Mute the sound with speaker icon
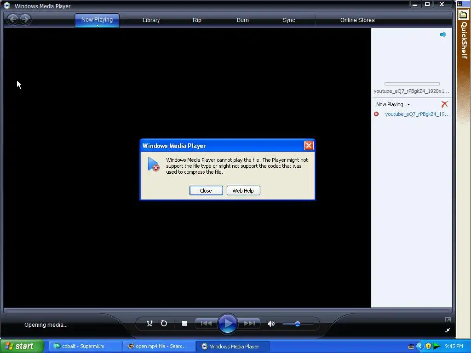This screenshot has height=353, width=471. coord(271,324)
